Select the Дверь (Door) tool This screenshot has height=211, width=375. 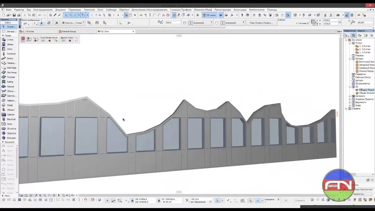[9, 44]
